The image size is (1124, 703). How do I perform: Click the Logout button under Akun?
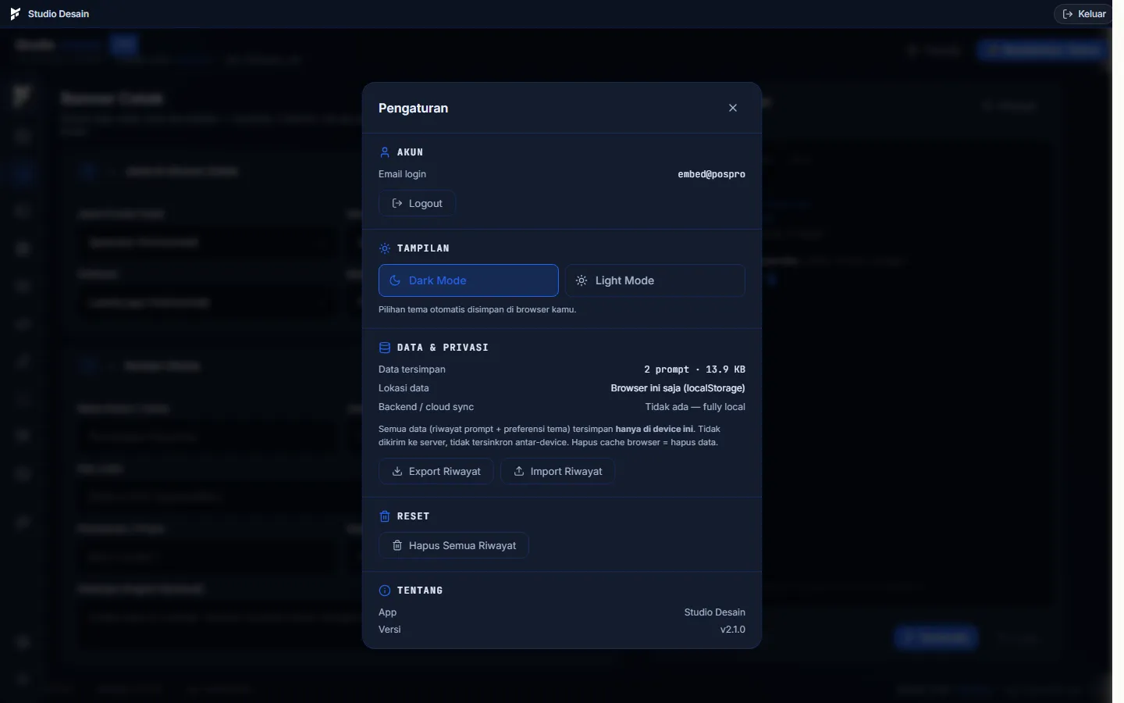click(417, 203)
